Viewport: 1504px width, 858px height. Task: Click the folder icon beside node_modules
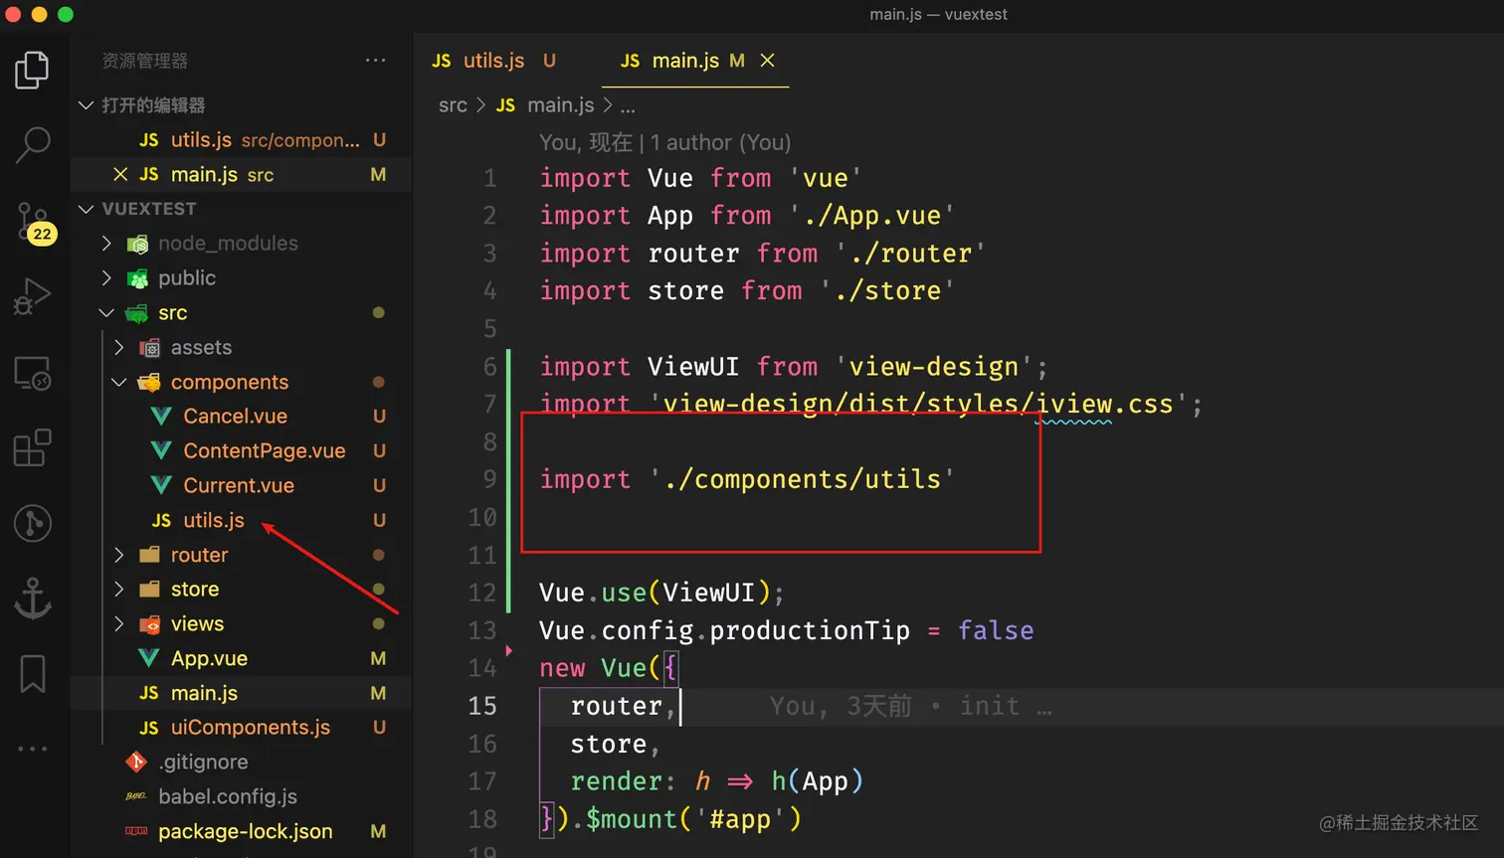tap(137, 244)
